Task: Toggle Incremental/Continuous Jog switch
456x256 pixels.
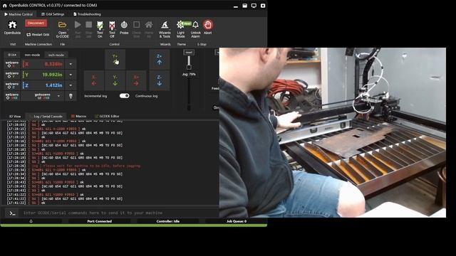Action: click(124, 96)
